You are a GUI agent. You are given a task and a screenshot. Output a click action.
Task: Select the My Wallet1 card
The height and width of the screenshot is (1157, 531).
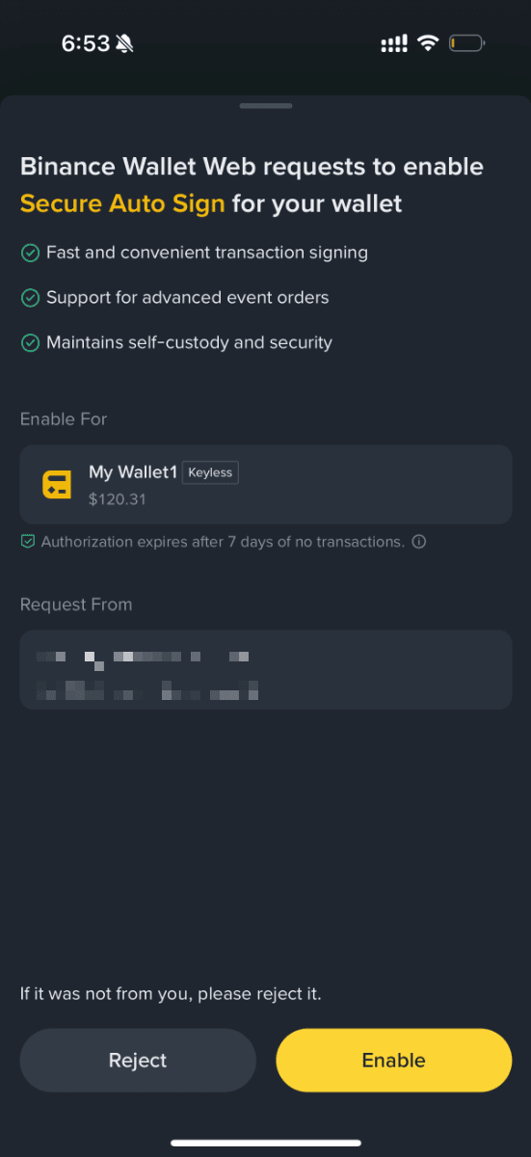[266, 484]
